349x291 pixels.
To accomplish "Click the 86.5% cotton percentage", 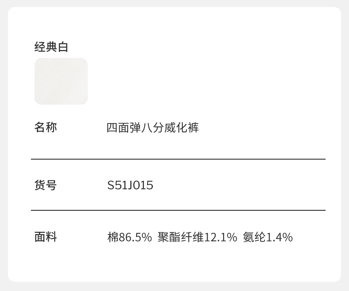I will pyautogui.click(x=135, y=237).
